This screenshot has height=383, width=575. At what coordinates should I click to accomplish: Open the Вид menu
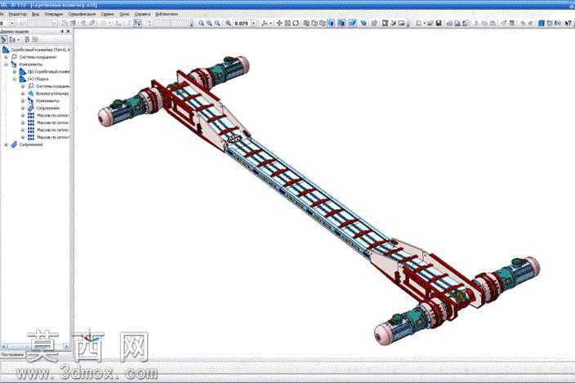coord(36,14)
